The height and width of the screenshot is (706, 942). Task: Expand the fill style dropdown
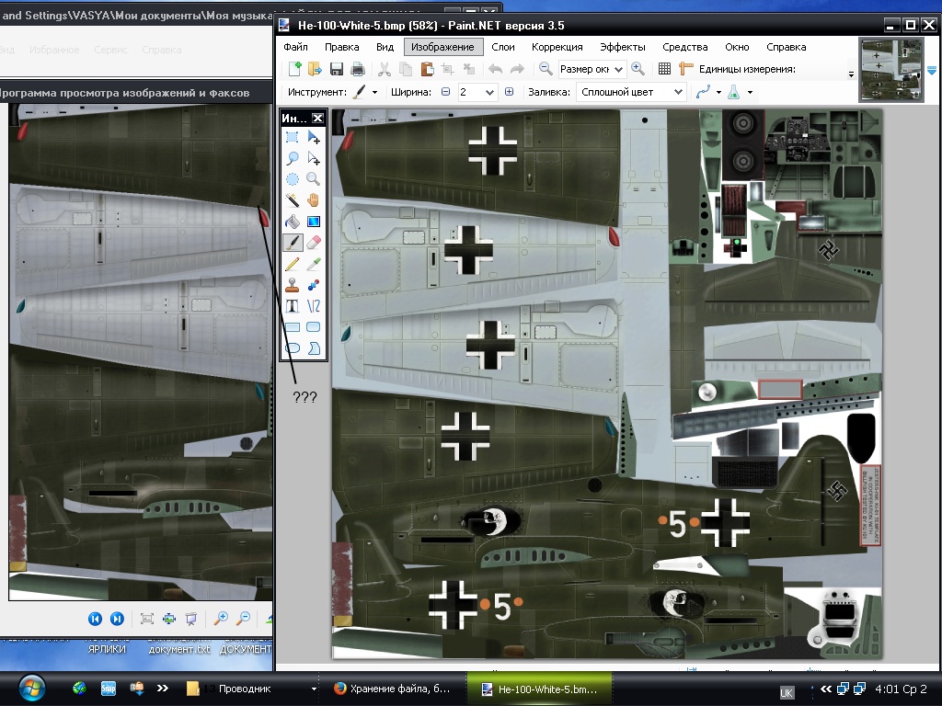point(679,92)
